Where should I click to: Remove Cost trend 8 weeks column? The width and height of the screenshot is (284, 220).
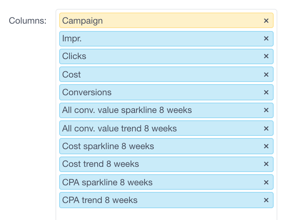click(266, 164)
